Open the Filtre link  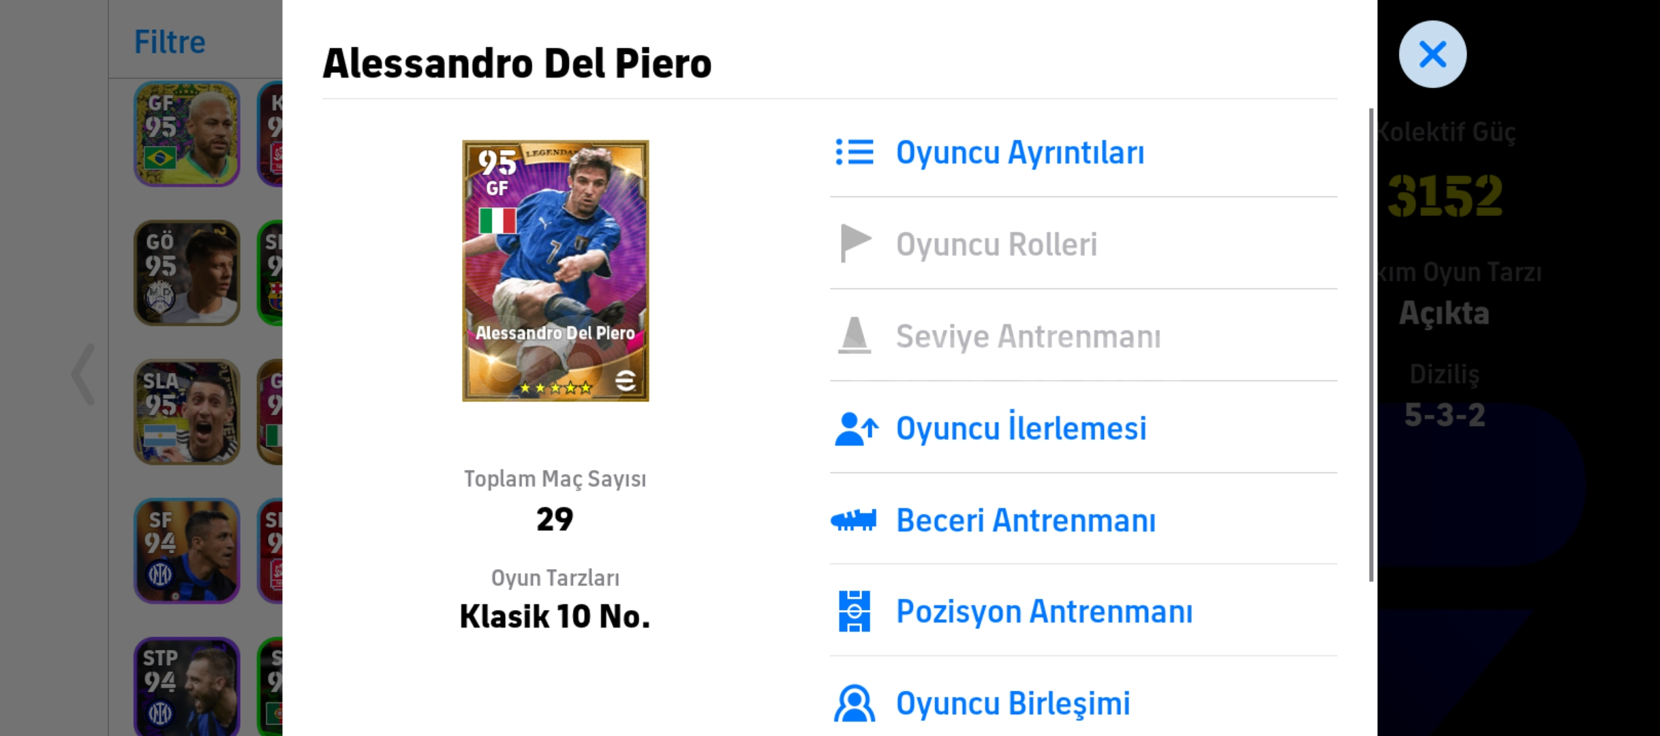[x=170, y=42]
